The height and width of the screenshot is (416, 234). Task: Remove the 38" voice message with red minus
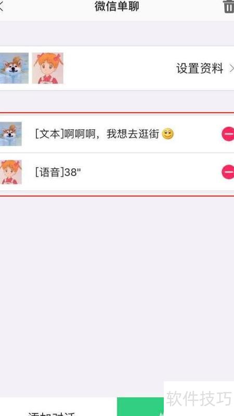point(228,172)
